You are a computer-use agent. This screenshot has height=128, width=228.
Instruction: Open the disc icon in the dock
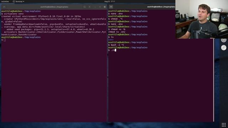224,48
